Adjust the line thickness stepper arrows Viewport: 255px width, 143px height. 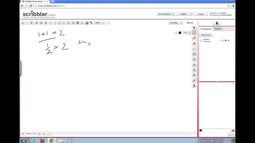[189, 33]
